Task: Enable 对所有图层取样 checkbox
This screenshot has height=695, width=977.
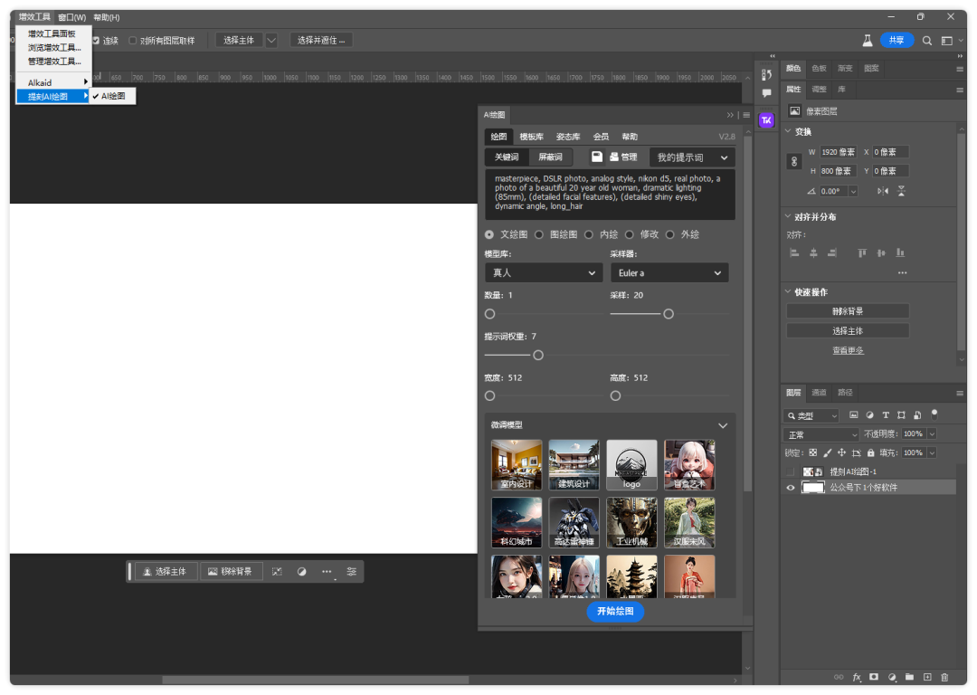Action: pos(133,41)
